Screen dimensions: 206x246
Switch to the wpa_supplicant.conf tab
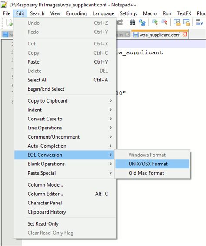click(x=159, y=35)
